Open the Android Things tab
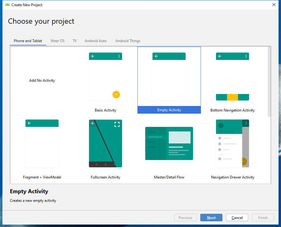The image size is (281, 227). click(x=128, y=41)
